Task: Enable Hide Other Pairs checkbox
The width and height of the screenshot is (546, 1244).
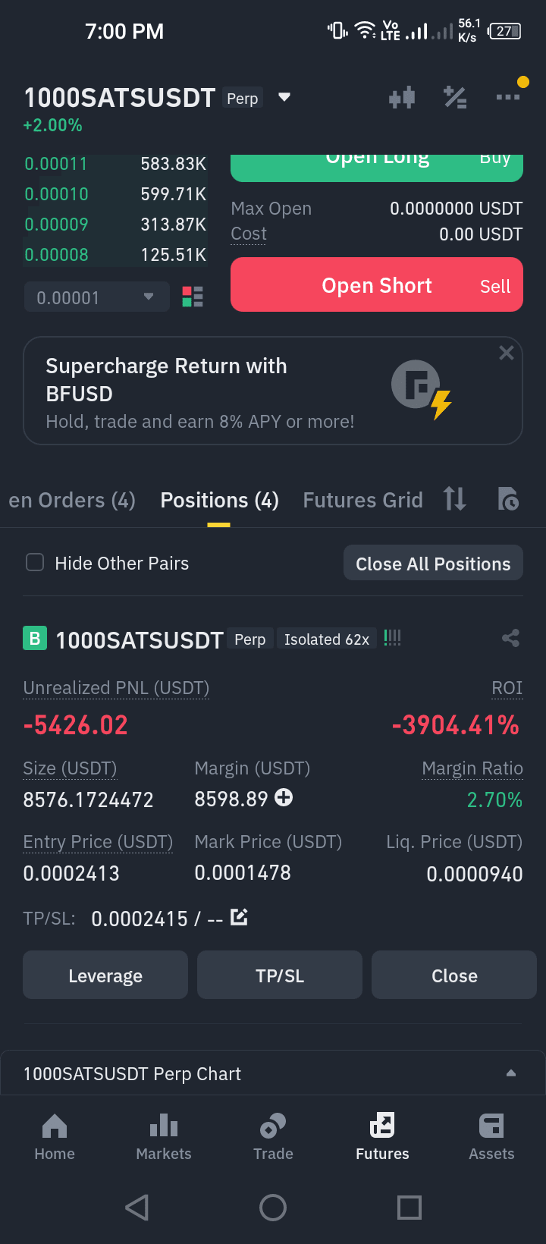Action: pos(35,562)
